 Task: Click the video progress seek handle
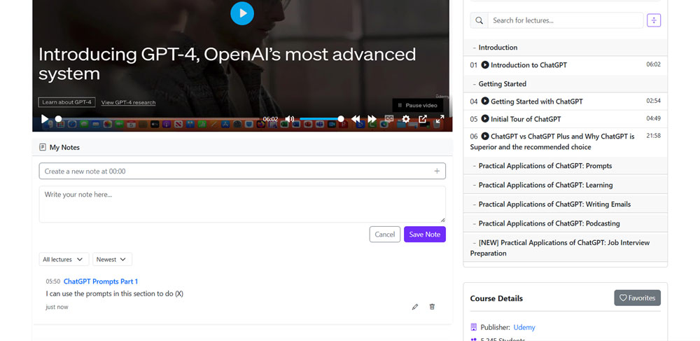pos(59,119)
